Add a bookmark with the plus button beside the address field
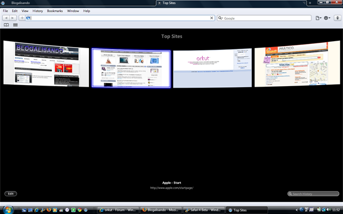 pos(22,18)
